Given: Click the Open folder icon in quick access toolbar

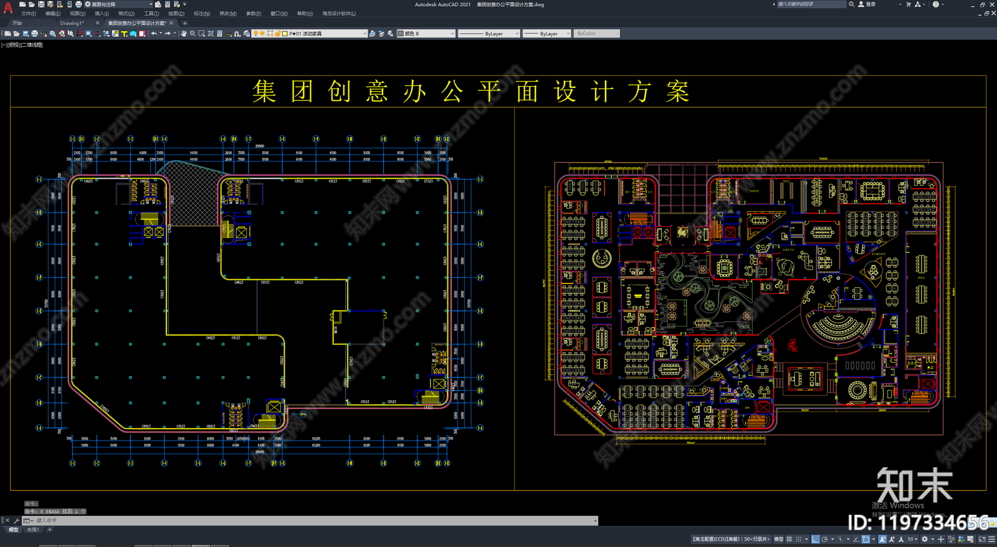Looking at the screenshot, I should pyautogui.click(x=32, y=4).
